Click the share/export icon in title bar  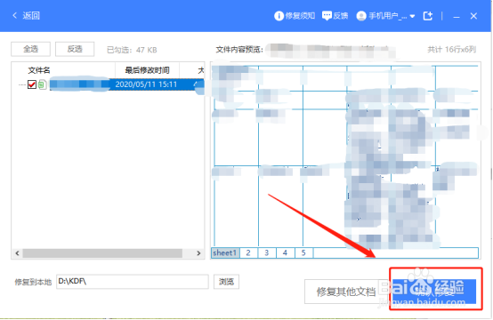pos(428,16)
